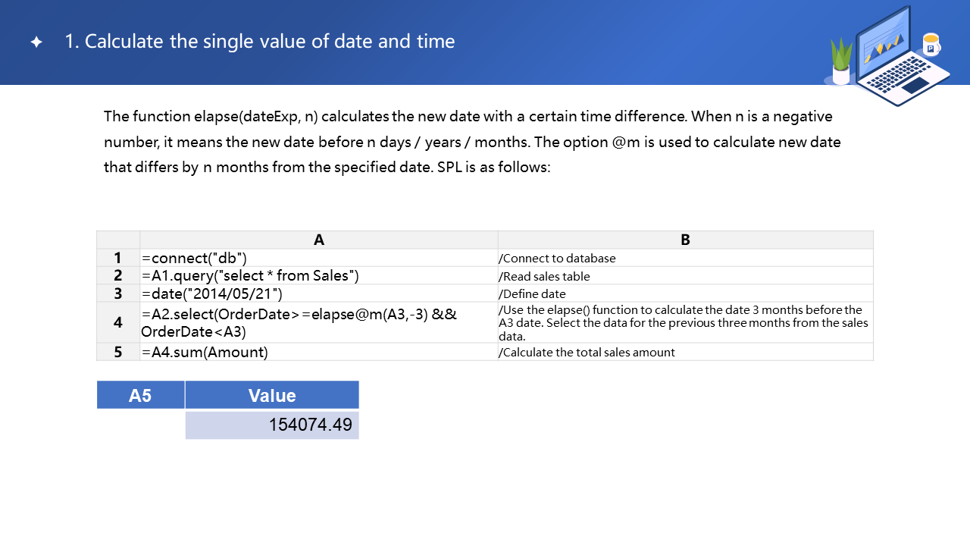Select row 4 header of the grid
This screenshot has height=546, width=970.
click(x=118, y=322)
